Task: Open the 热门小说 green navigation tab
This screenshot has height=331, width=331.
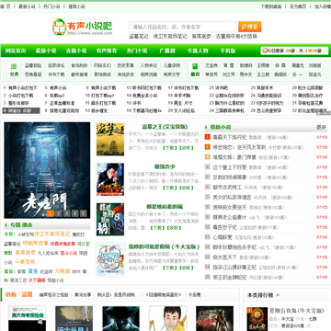Action: click(x=137, y=51)
